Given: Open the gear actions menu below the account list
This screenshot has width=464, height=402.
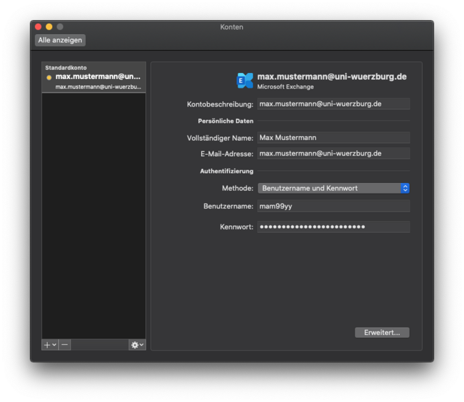Looking at the screenshot, I should tap(137, 344).
